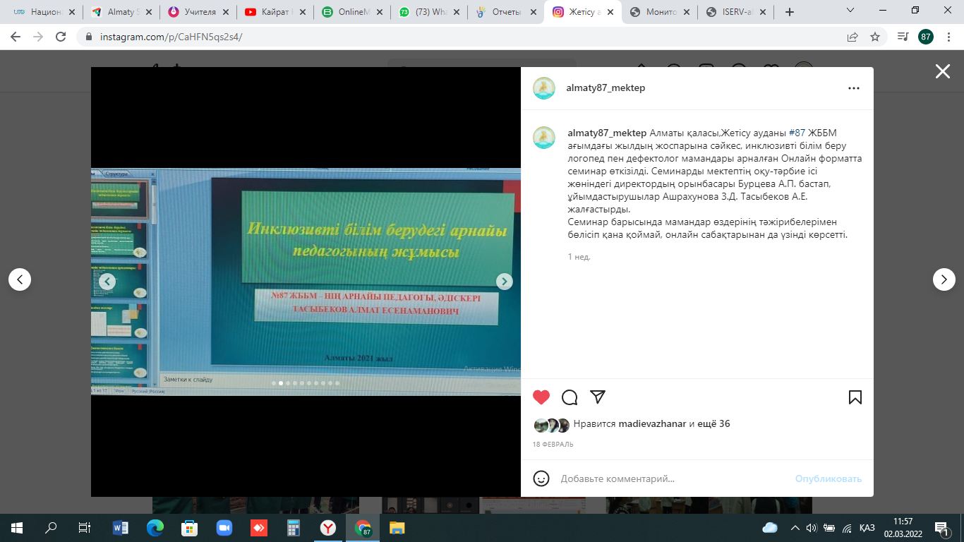Switch to the (73) WhatsApp tab
This screenshot has height=542, width=964.
pos(429,12)
